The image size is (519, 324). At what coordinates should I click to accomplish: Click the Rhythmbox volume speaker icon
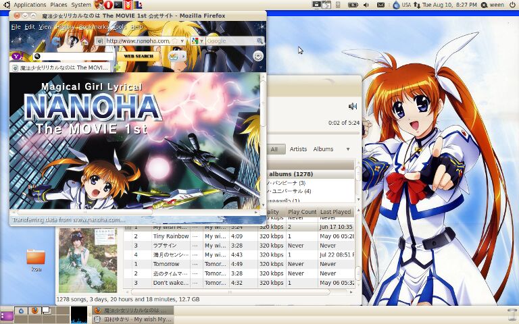(x=353, y=106)
